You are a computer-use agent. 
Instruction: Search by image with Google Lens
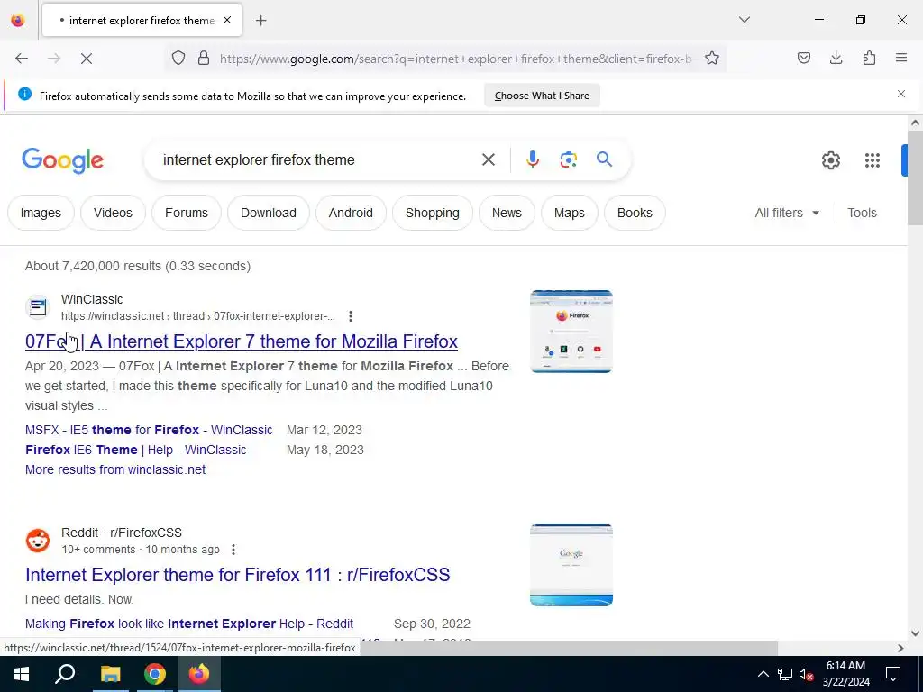coord(568,159)
